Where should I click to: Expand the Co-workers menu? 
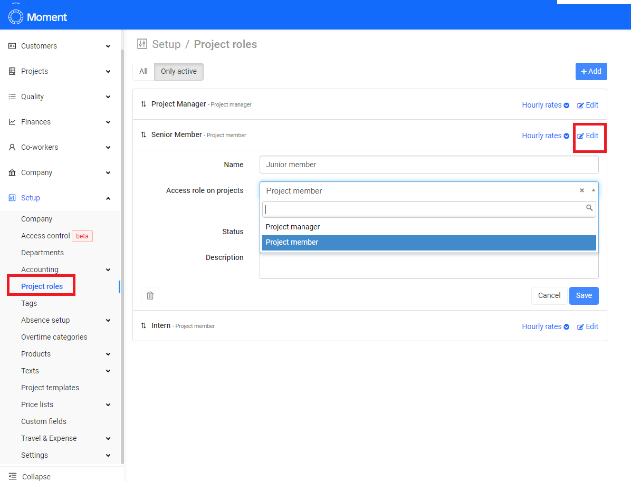(x=108, y=148)
